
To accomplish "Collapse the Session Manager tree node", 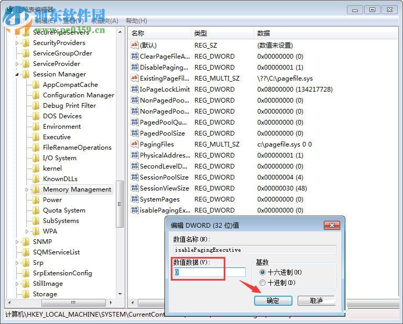I will point(17,74).
